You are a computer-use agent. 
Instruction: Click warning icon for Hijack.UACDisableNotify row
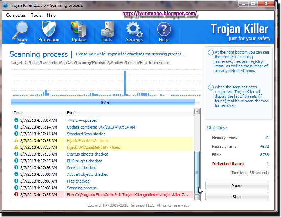[x=16, y=147]
